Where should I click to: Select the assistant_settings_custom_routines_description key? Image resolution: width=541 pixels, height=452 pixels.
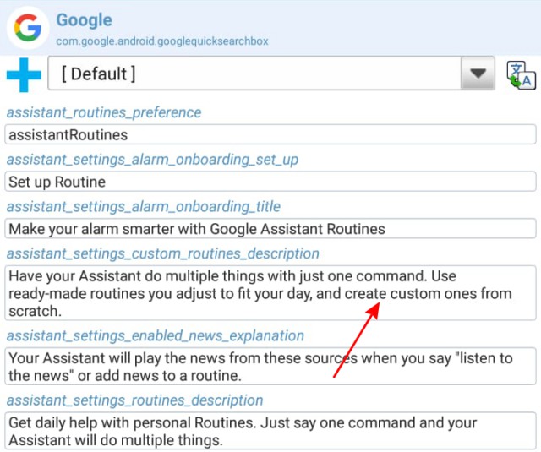point(163,253)
